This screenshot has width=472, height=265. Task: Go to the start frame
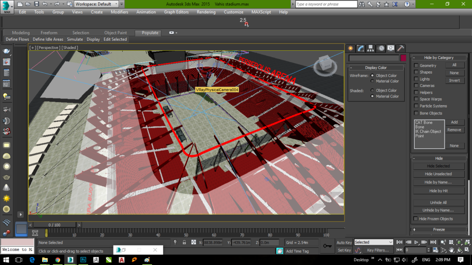[x=400, y=242]
